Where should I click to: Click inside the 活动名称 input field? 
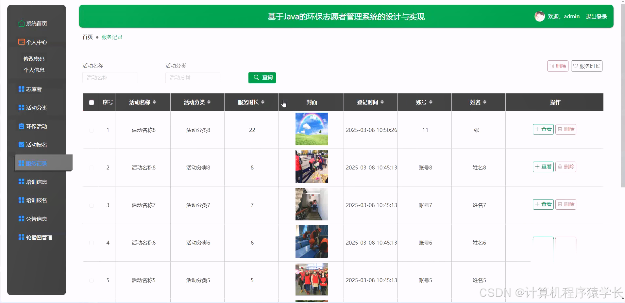[x=110, y=78]
